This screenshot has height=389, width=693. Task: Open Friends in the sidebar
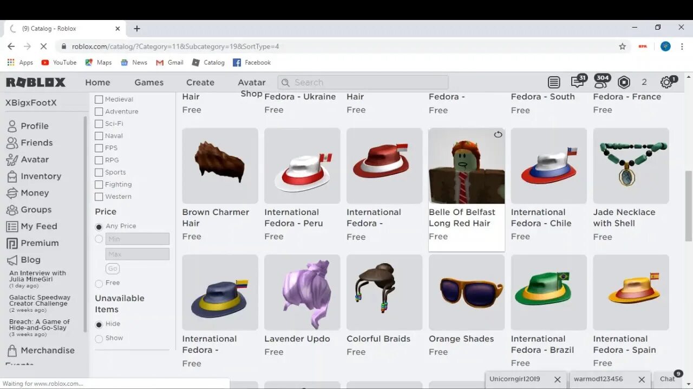tap(30, 143)
